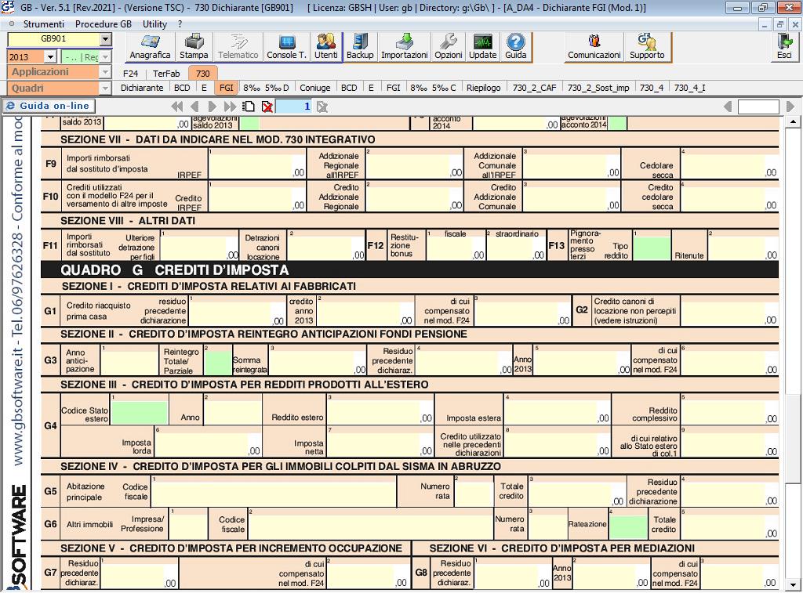The image size is (803, 593).
Task: Open the Guida help icon
Action: 516,47
